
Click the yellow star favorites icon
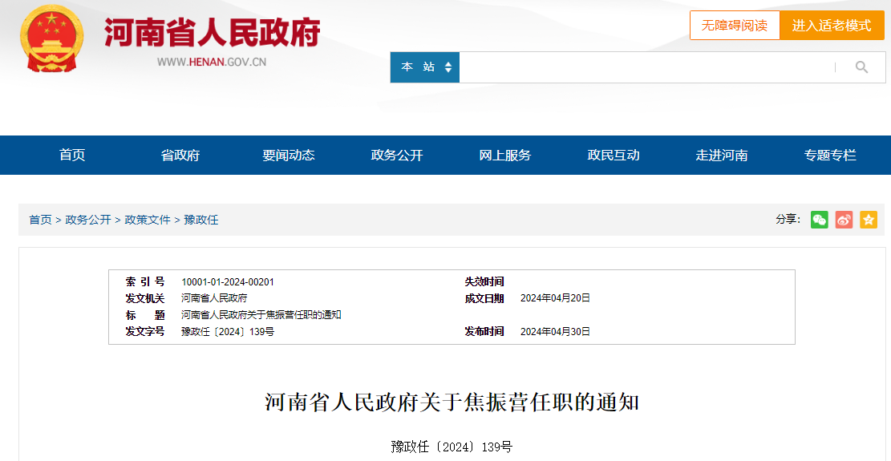click(x=869, y=220)
